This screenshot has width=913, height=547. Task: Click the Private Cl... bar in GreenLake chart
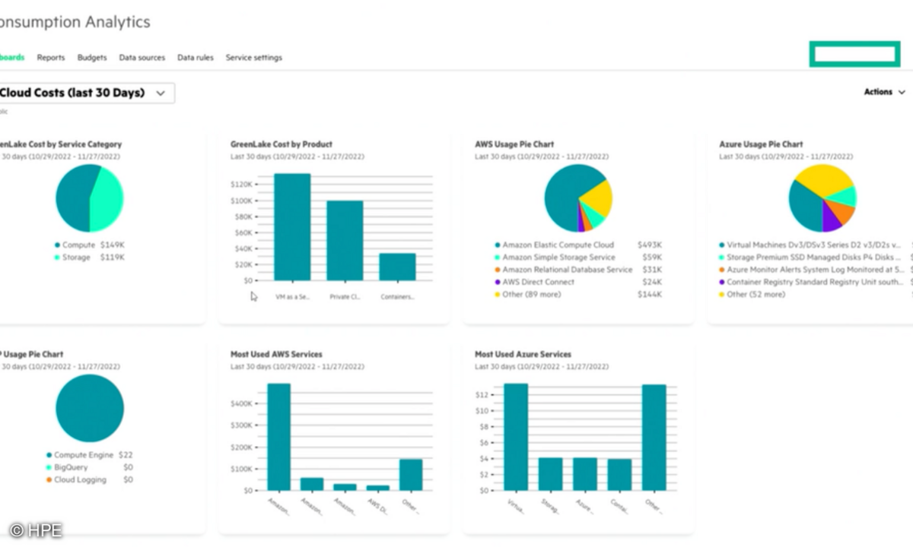tap(345, 241)
